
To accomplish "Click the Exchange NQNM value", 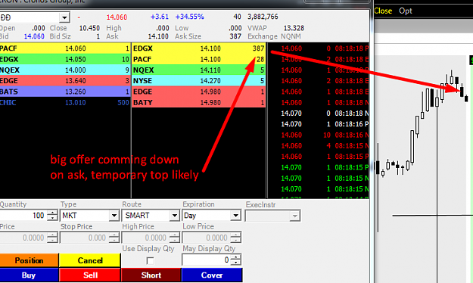I will [291, 36].
